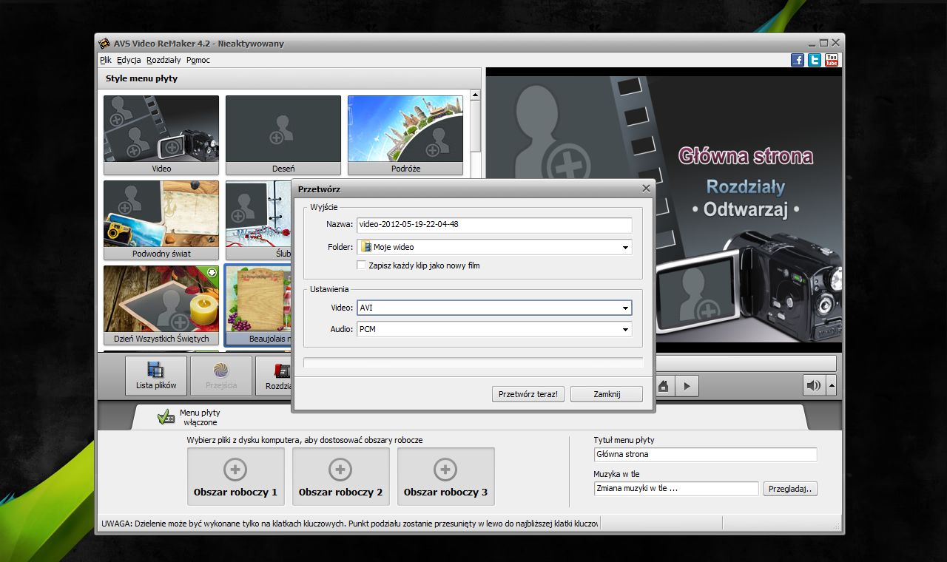Click the Zamknij button
Viewport: 947px width, 562px height.
pos(607,394)
